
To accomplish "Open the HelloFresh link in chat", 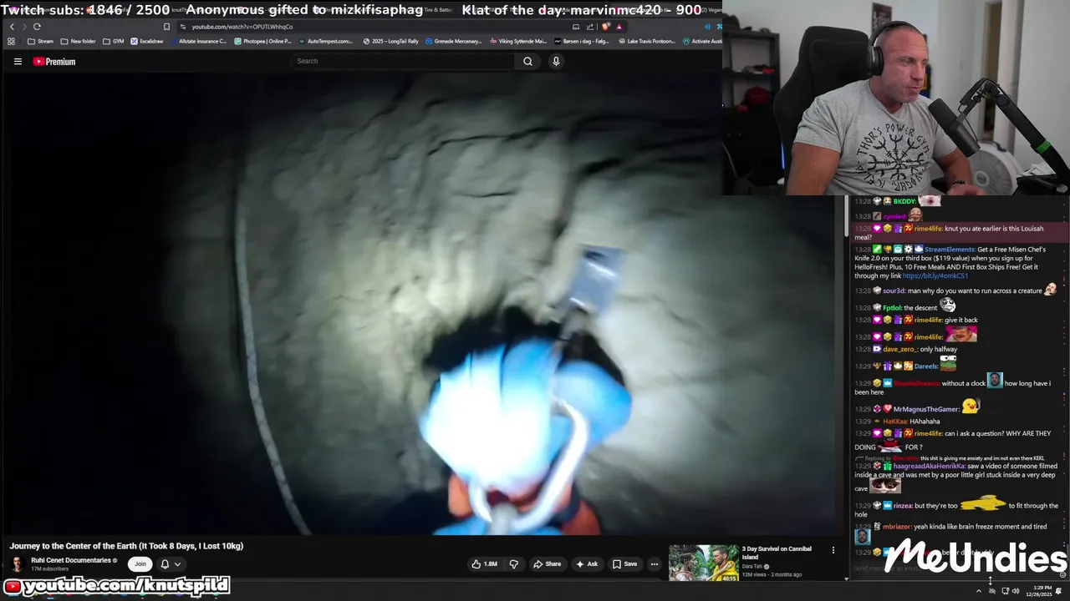I will (x=935, y=275).
